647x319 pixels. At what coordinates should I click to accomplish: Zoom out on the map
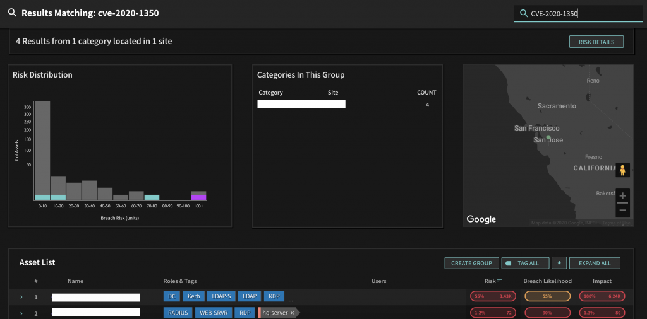622,210
